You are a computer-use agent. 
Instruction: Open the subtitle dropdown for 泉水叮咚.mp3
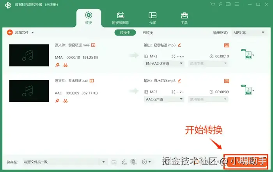pos(208,99)
